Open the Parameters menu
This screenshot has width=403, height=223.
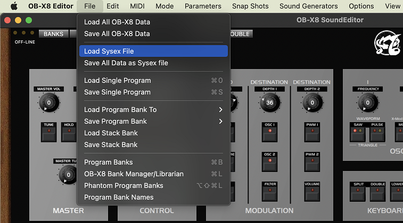pos(203,6)
